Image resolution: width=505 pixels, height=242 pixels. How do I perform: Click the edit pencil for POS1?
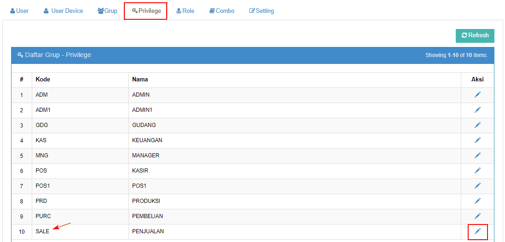tap(477, 186)
